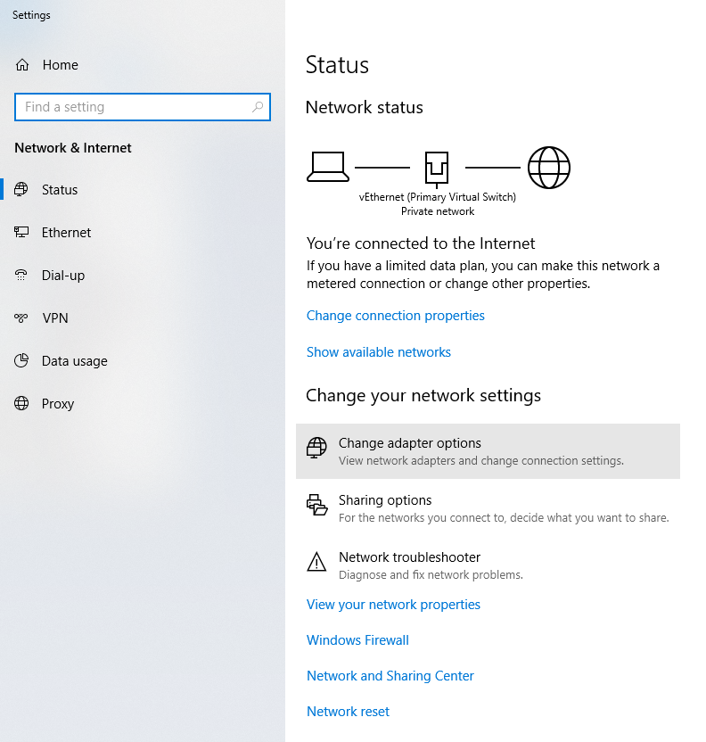Click the Ethernet monitor icon

tap(22, 233)
